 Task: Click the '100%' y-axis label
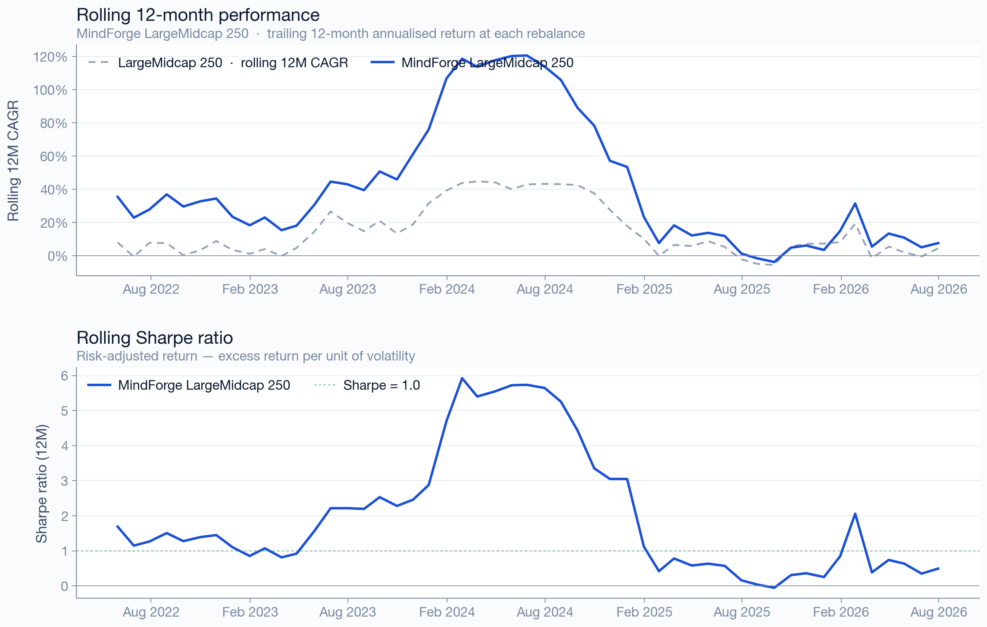[50, 90]
